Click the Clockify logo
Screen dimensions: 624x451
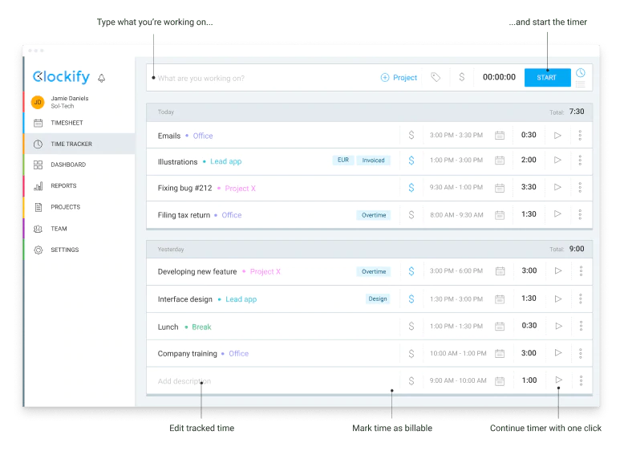[x=61, y=76]
